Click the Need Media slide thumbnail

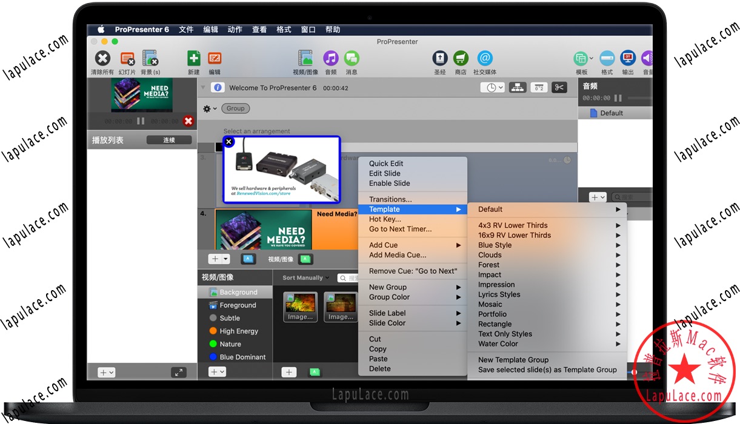pyautogui.click(x=263, y=229)
